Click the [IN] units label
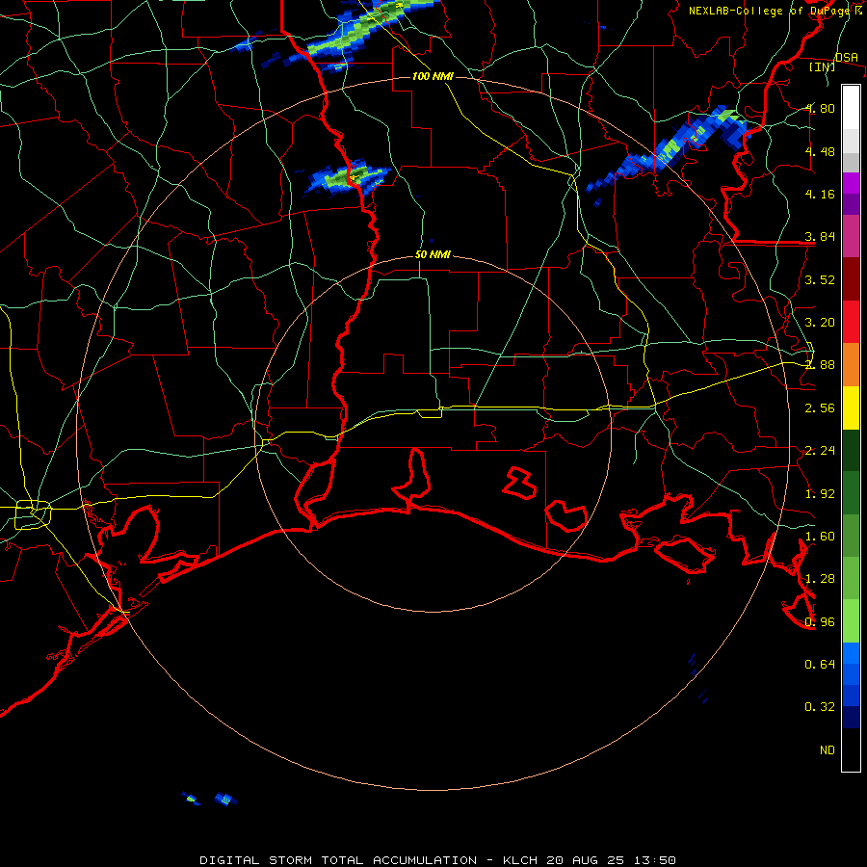This screenshot has height=867, width=867. pos(823,66)
